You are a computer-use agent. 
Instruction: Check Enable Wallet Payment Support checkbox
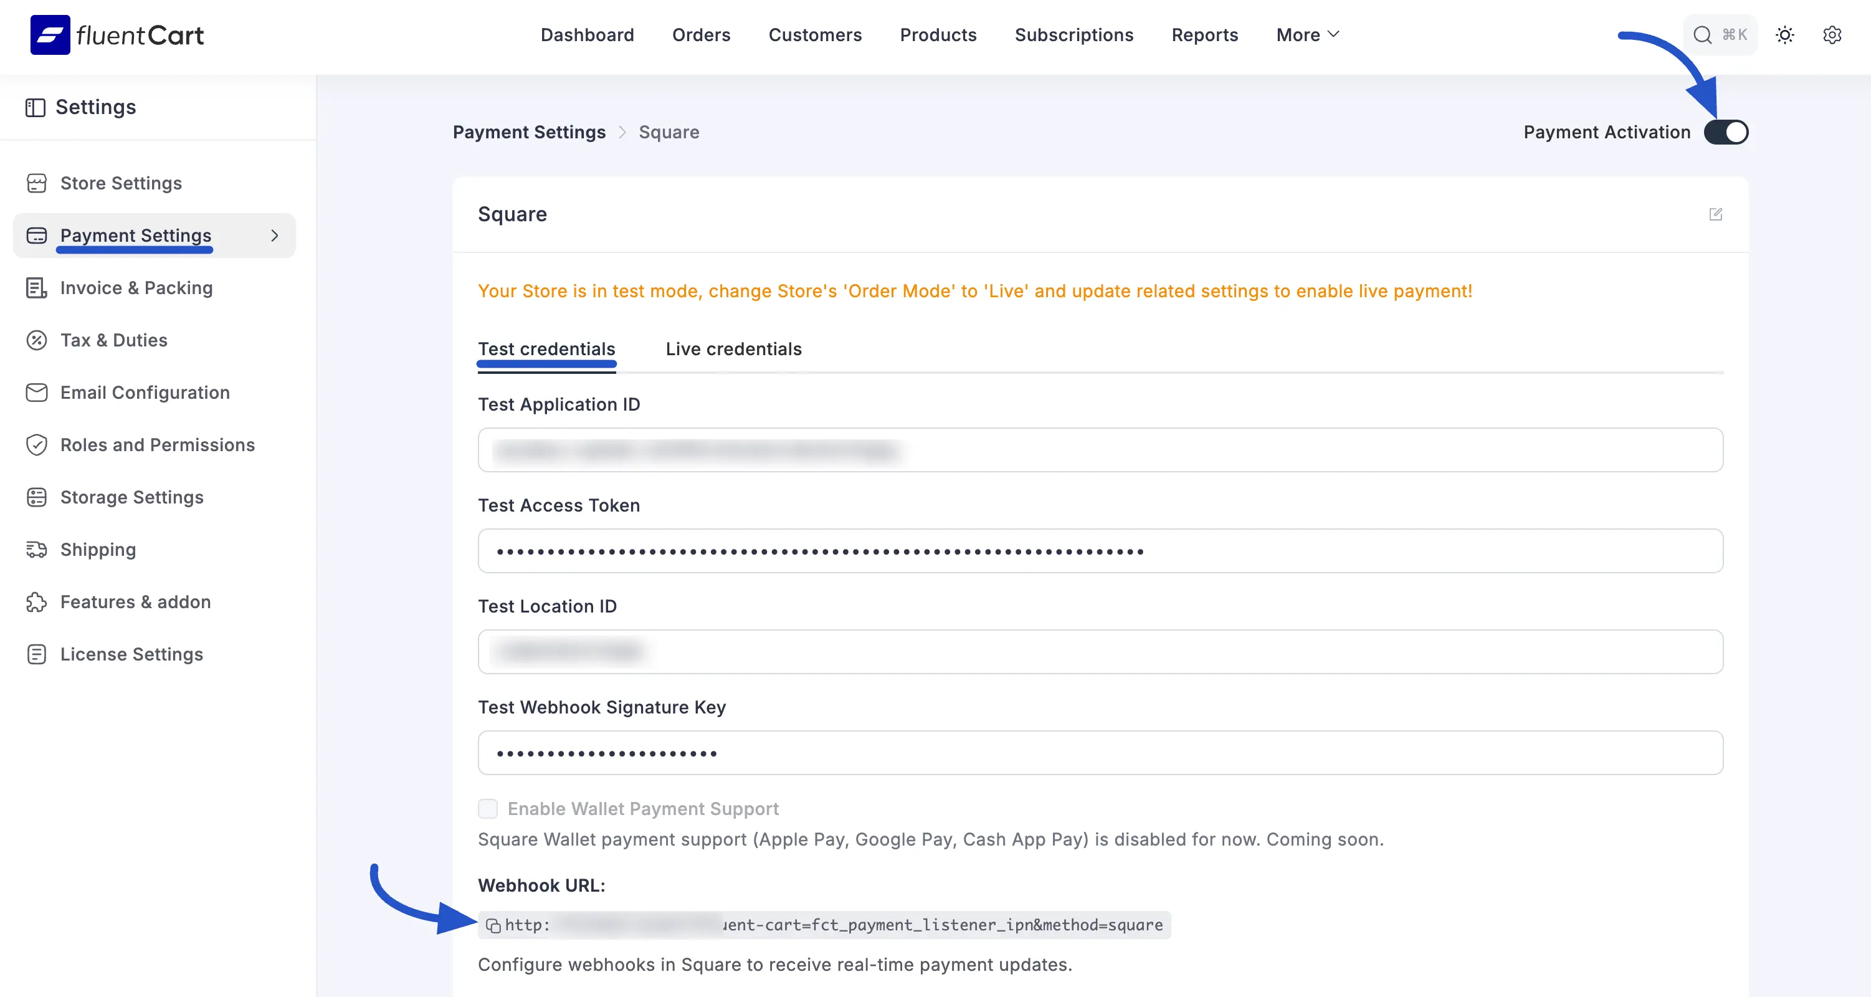point(488,809)
